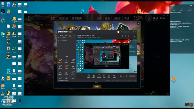
Task: Go to the 生涯 tab
Action: [99, 18]
